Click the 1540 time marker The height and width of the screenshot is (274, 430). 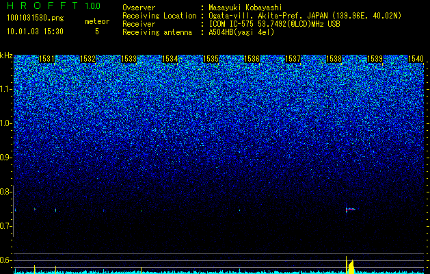click(416, 59)
